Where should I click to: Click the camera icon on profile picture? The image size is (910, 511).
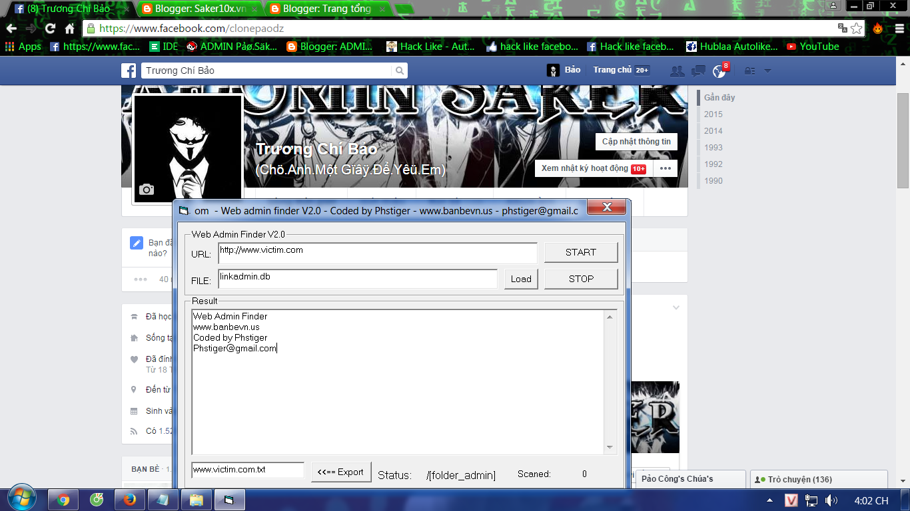pos(147,190)
